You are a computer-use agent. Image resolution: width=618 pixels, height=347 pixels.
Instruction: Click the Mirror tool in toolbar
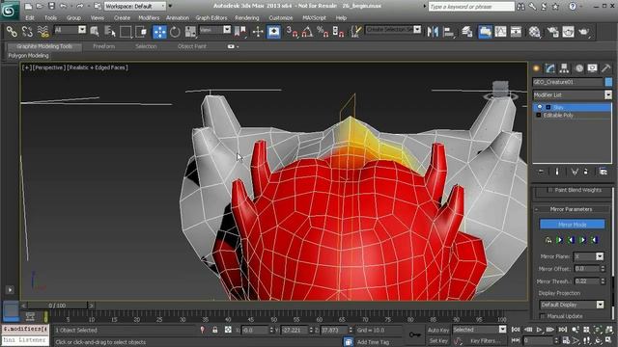coord(433,32)
